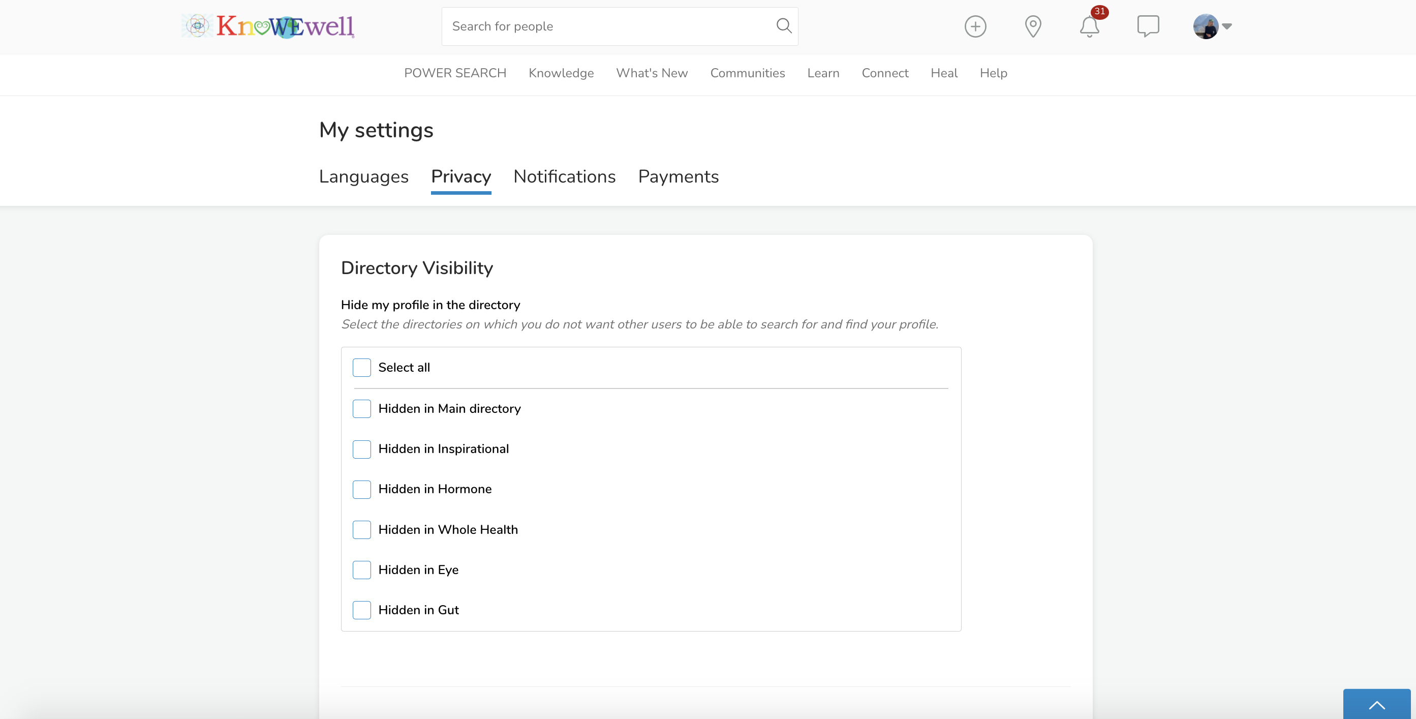Click the back-to-top arrow button
1416x719 pixels.
[1376, 704]
